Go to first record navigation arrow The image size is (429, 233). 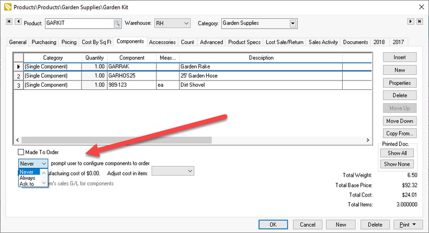coord(9,21)
